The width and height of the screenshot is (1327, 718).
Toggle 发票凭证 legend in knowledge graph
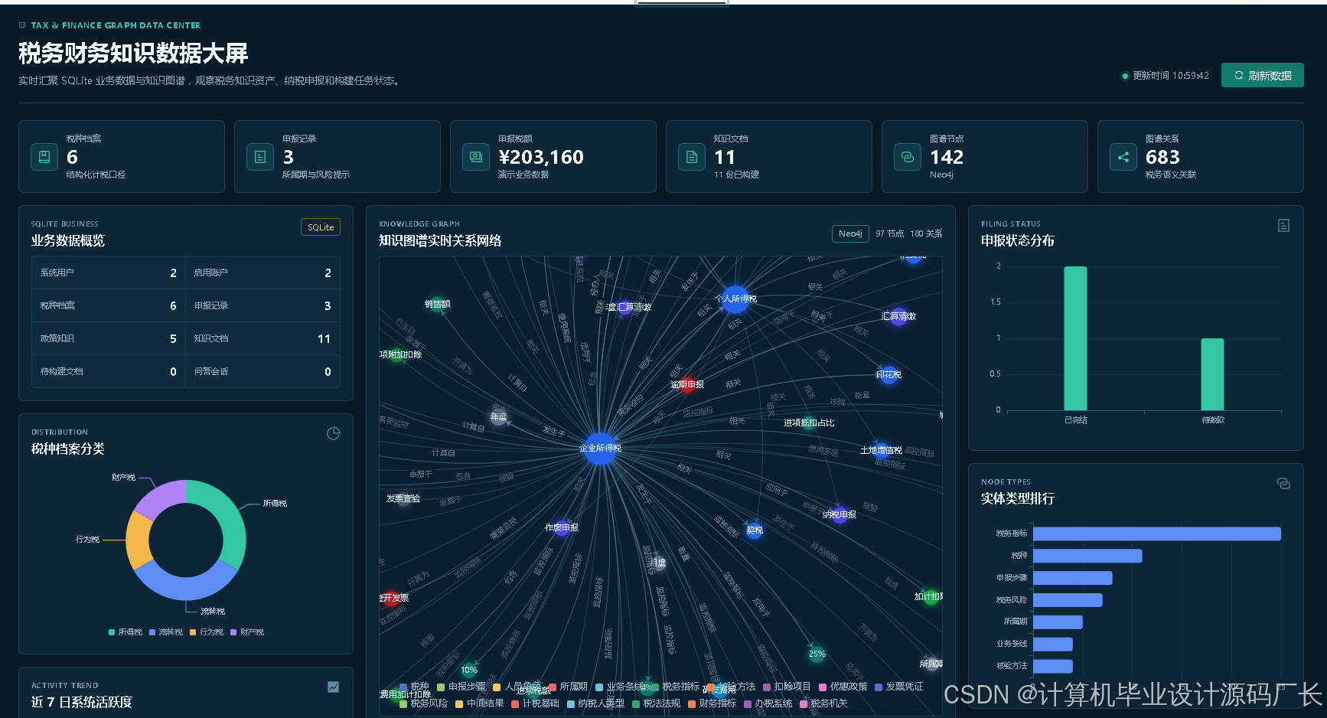(x=899, y=687)
